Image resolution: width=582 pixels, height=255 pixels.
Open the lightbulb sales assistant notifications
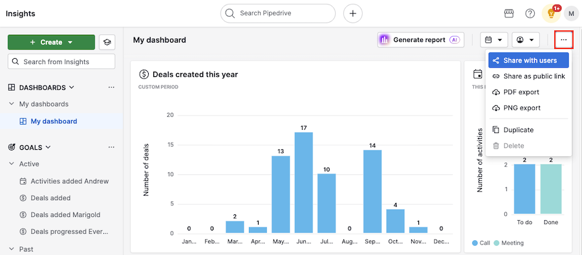pyautogui.click(x=551, y=14)
